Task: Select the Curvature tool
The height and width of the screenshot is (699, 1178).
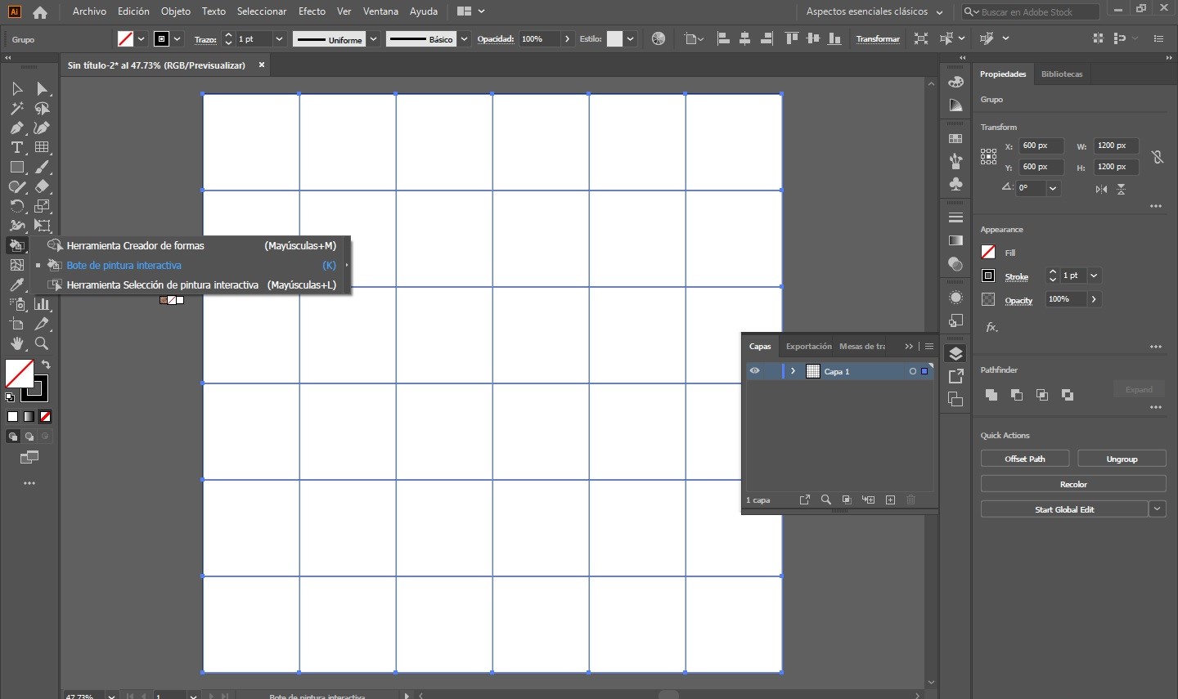Action: click(43, 128)
